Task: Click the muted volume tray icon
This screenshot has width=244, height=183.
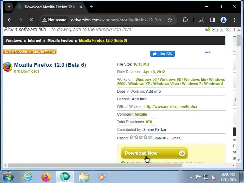Action: 213,177
